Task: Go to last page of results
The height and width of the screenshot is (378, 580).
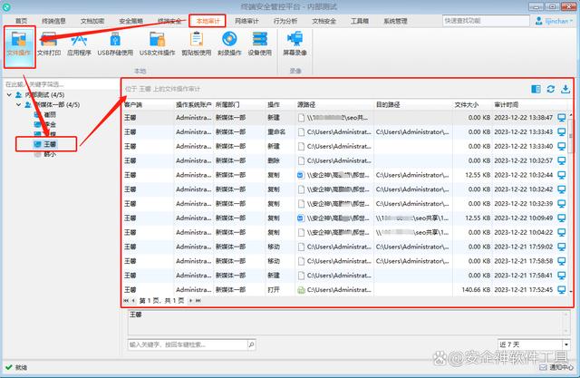Action: [x=198, y=301]
